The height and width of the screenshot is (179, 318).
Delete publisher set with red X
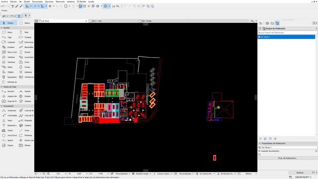(x=275, y=139)
